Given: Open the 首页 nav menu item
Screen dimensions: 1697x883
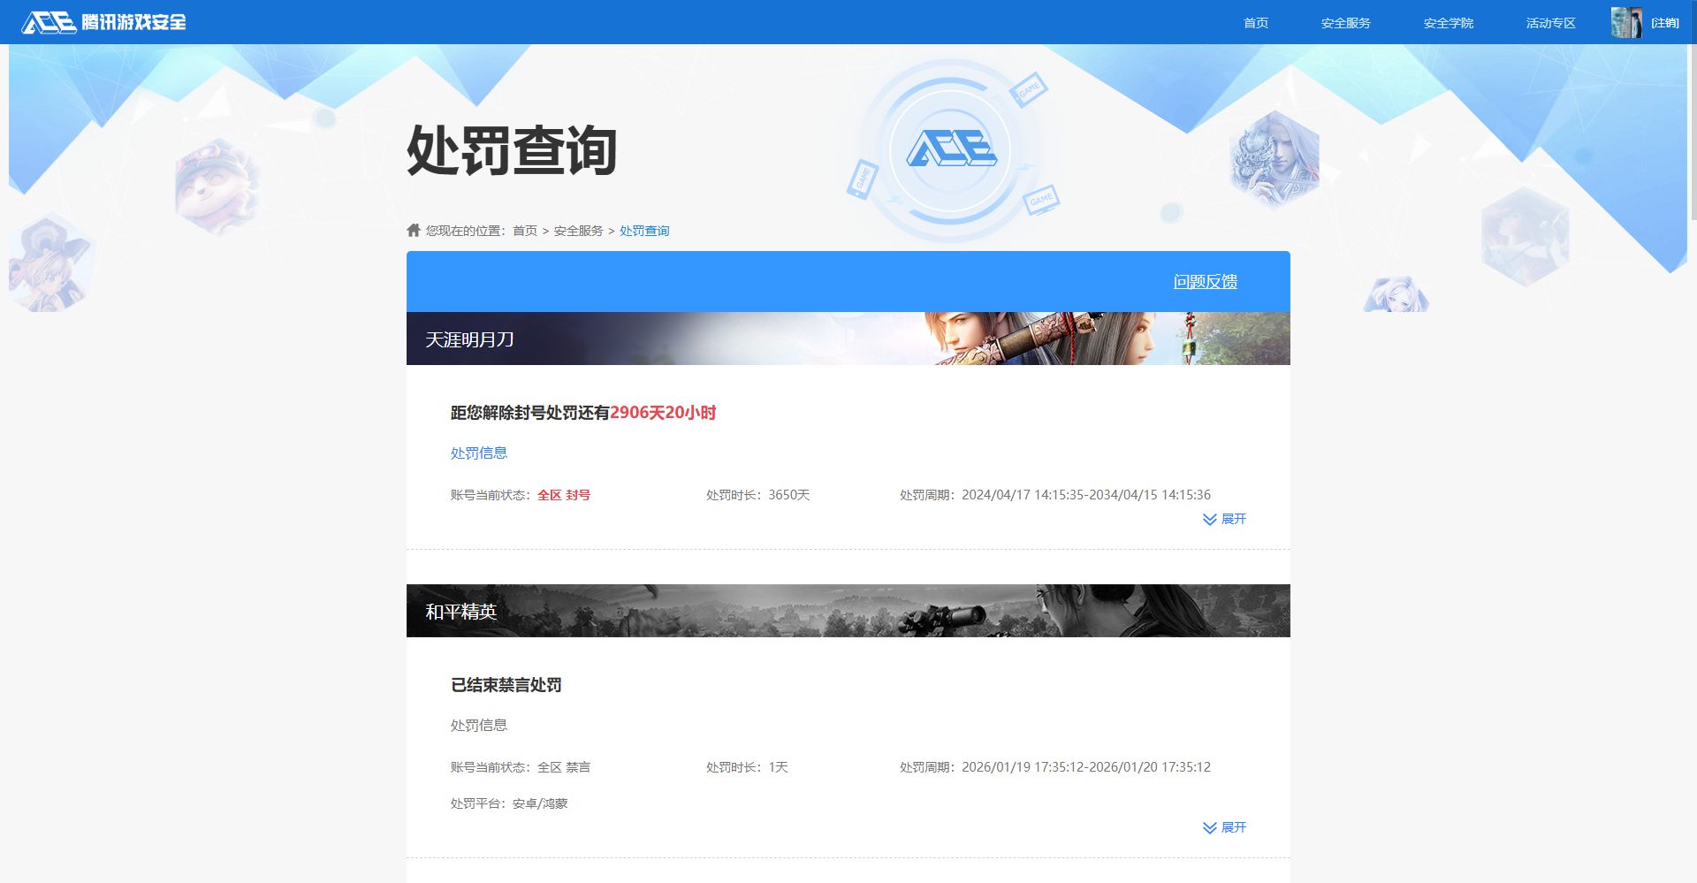Looking at the screenshot, I should click(x=1255, y=23).
